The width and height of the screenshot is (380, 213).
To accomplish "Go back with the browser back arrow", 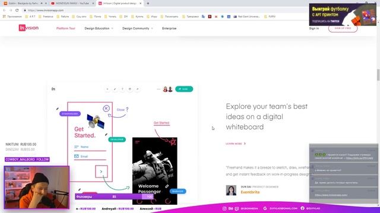I will click(x=4, y=10).
